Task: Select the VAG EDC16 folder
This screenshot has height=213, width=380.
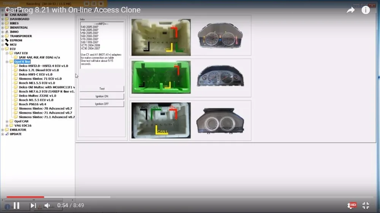Action: point(23,126)
